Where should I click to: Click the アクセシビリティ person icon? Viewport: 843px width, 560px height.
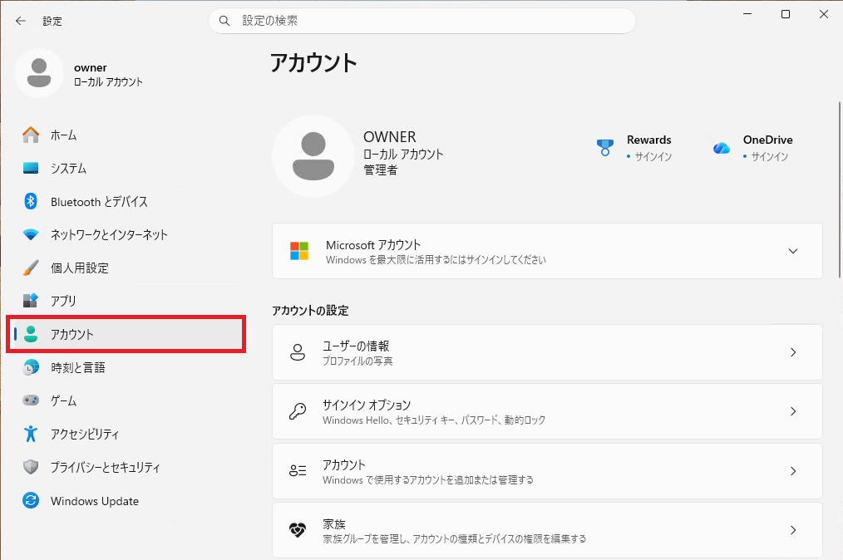(x=31, y=434)
